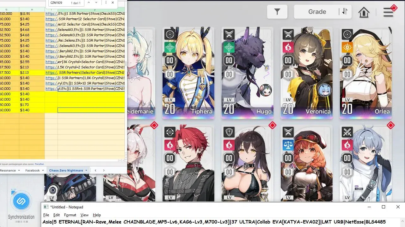Click the black-haired woman's shield class icon
The image size is (405, 227).
pyautogui.click(x=229, y=132)
